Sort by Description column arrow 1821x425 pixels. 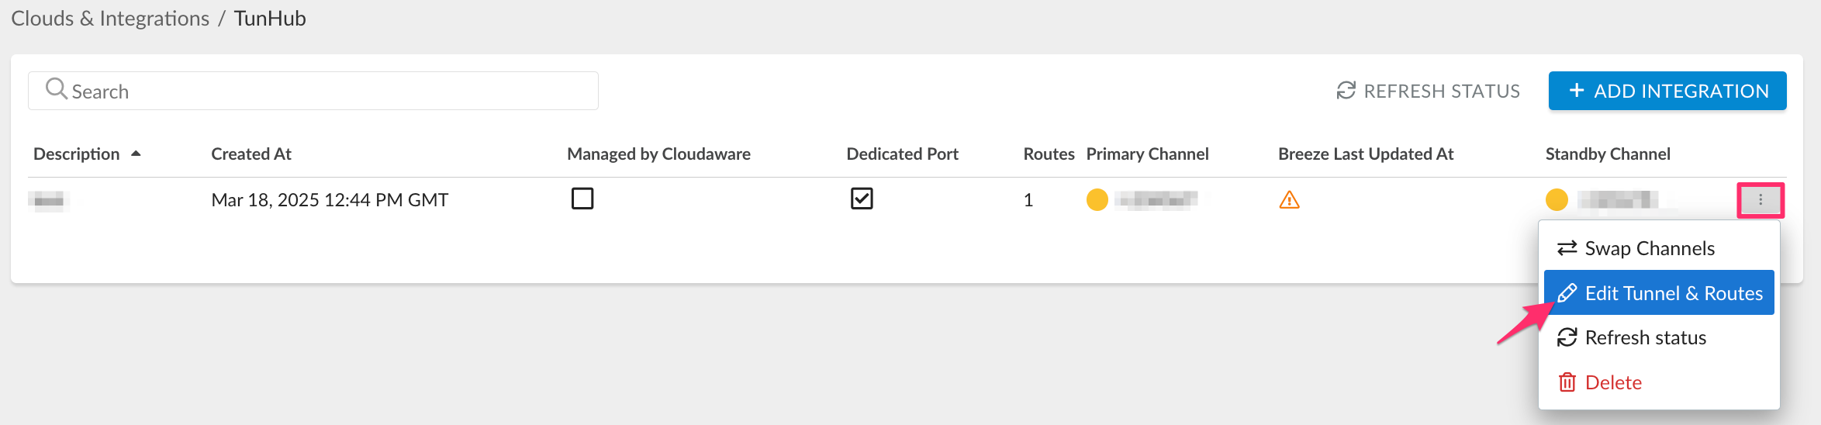[x=136, y=154]
